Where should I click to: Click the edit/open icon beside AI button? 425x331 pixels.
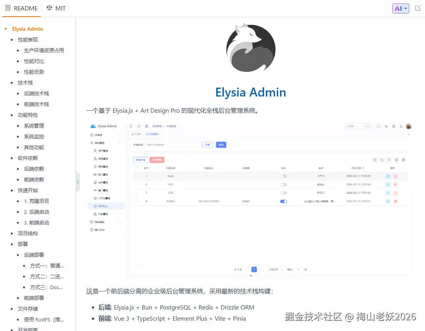point(418,8)
